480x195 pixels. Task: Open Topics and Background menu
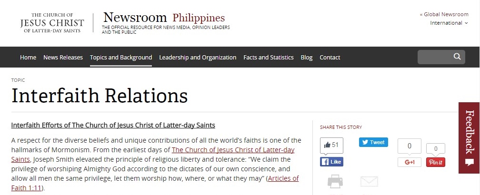pyautogui.click(x=121, y=58)
